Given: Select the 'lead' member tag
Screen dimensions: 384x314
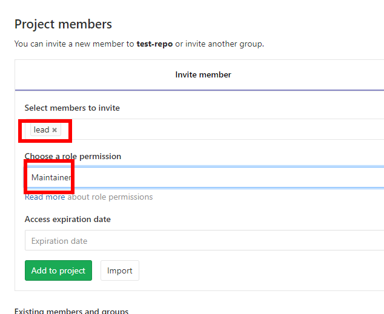Looking at the screenshot, I should point(45,129).
